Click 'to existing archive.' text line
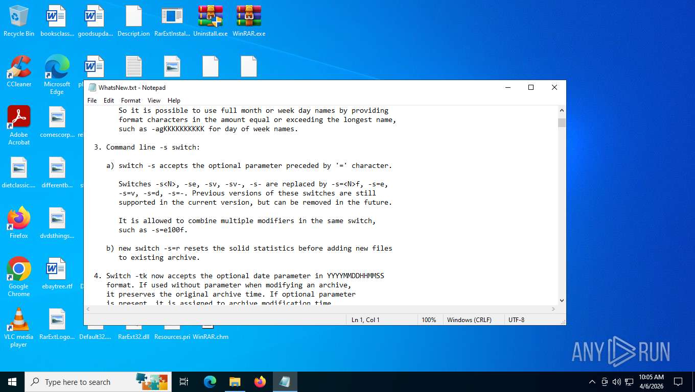Screen dimensions: 695x392 click(159, 258)
